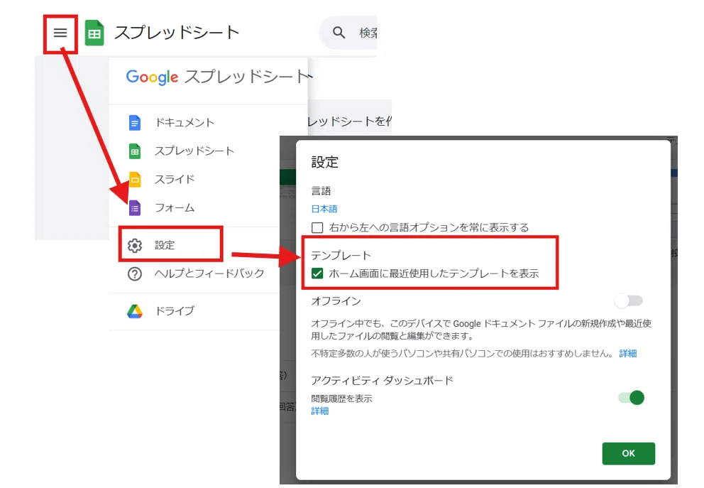The image size is (704, 488).
Task: Open ヘルプとフィードバック menu entry
Action: pyautogui.click(x=209, y=273)
